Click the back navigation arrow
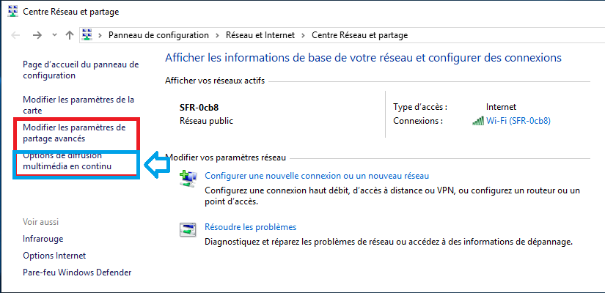This screenshot has width=605, height=293. pos(16,35)
